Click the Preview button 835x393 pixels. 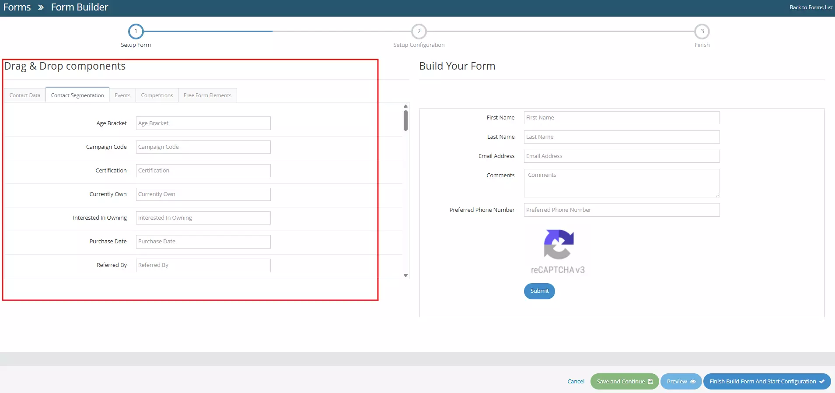click(x=681, y=382)
